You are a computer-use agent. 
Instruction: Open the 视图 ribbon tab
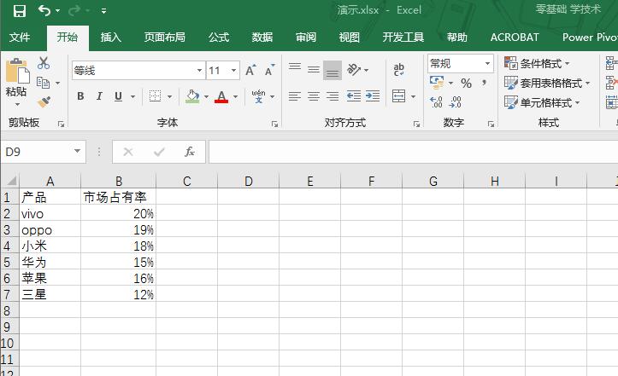coord(350,38)
